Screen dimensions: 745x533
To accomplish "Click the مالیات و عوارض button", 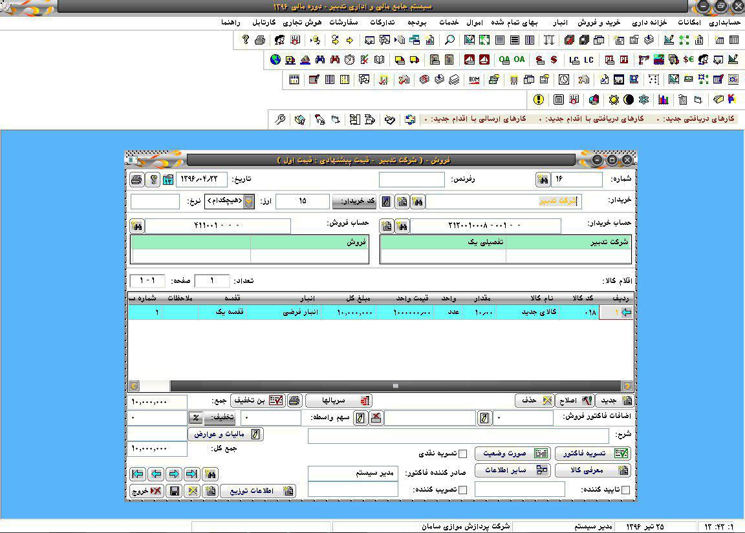I will coord(226,434).
